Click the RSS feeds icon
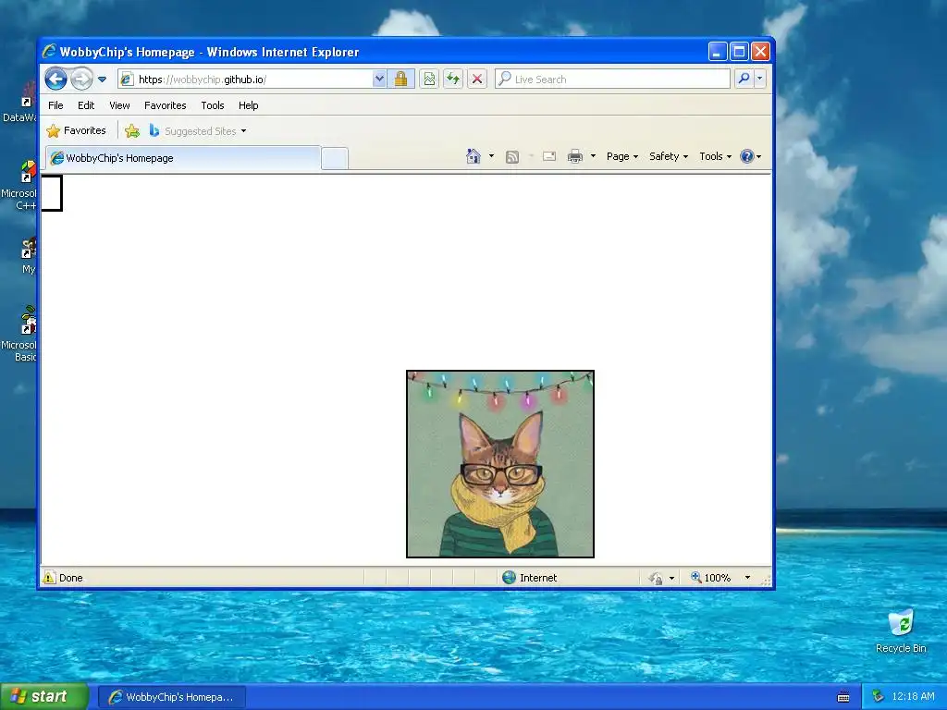Viewport: 947px width, 710px height. [512, 157]
